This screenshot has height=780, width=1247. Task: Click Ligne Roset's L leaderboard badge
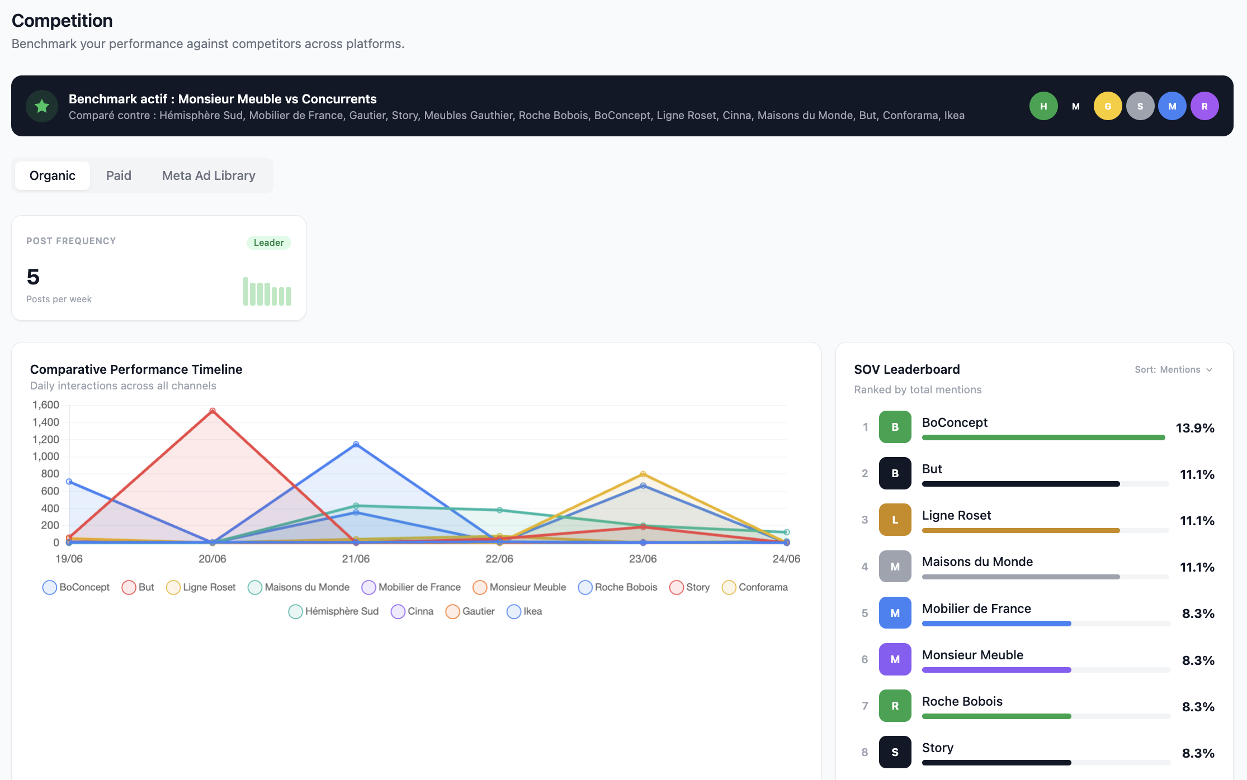[x=895, y=520]
